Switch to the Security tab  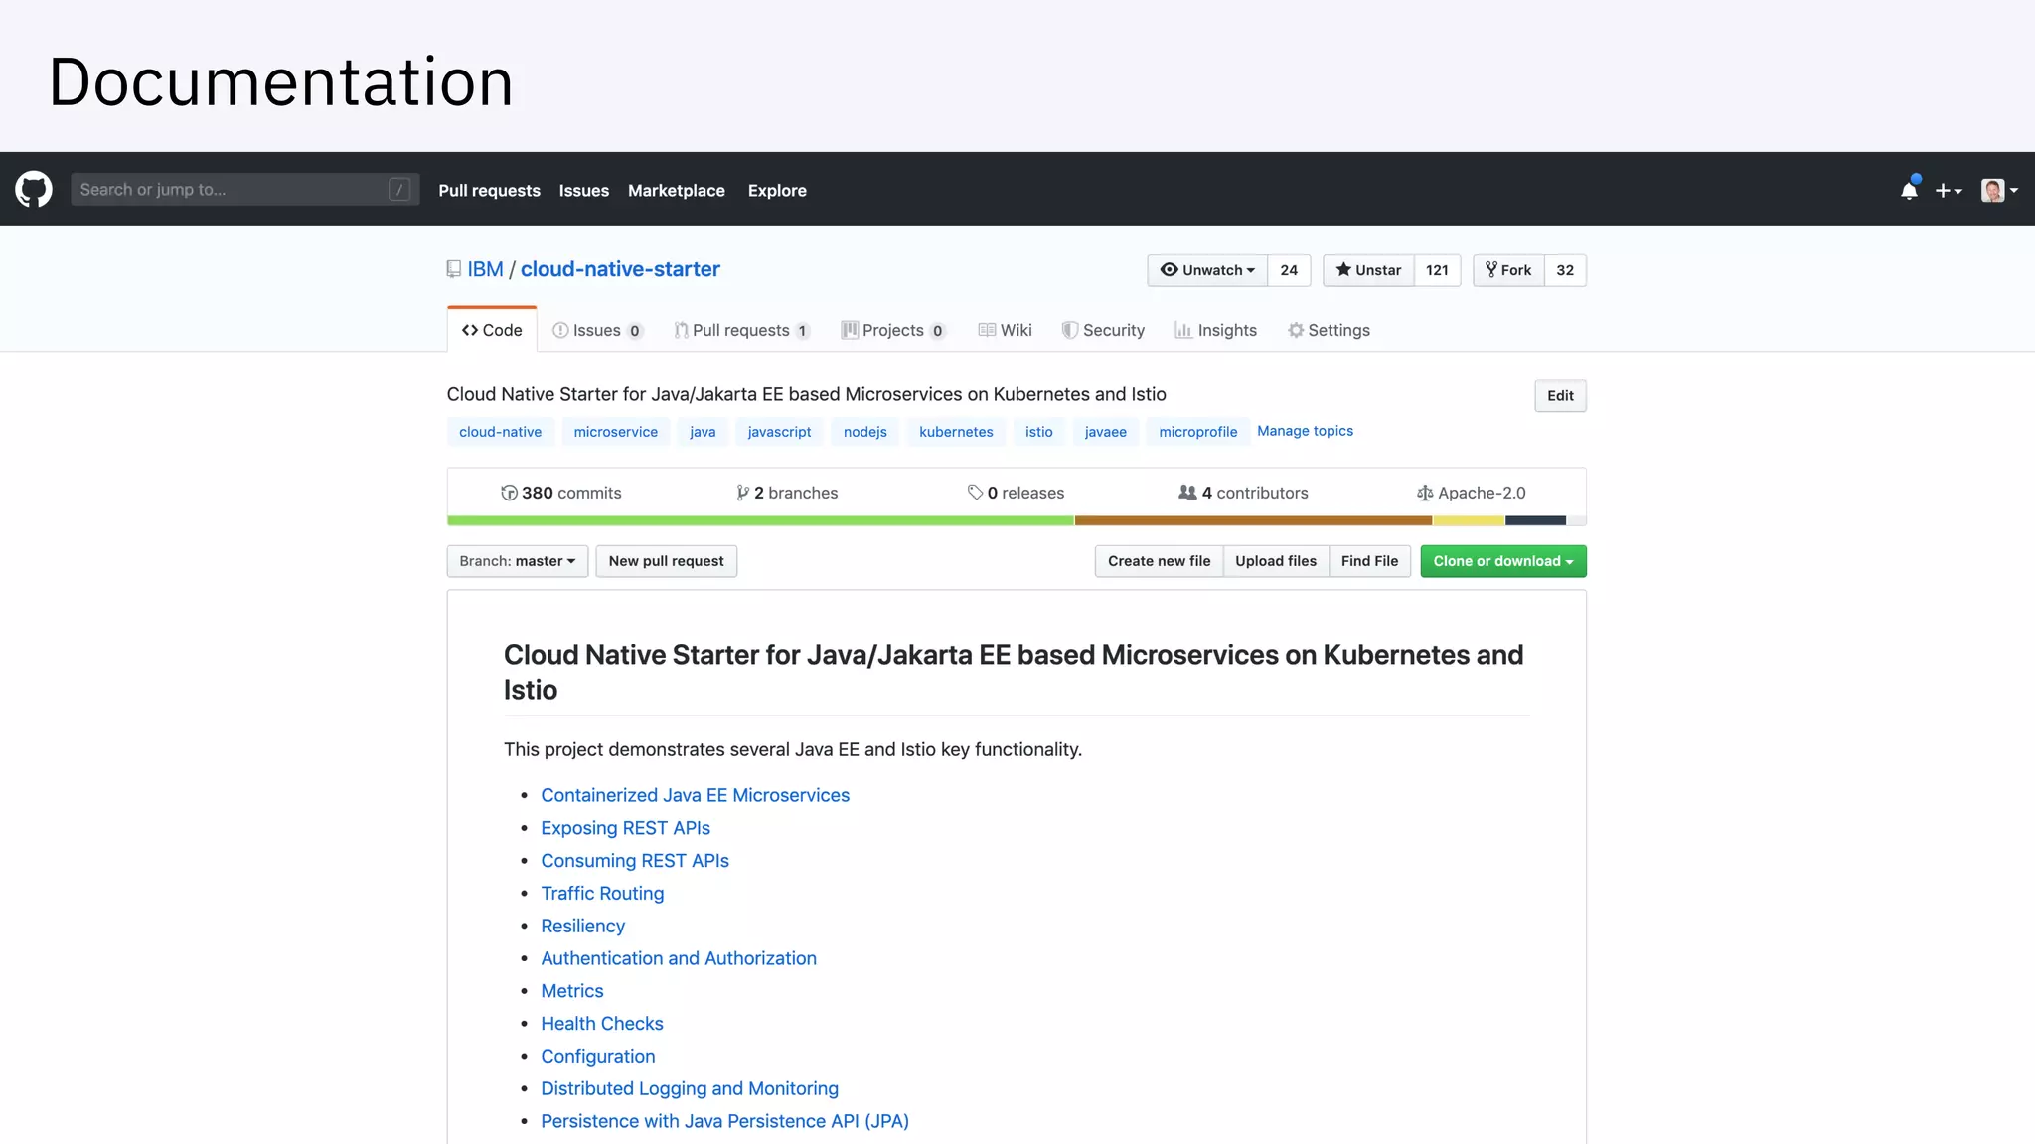coord(1103,330)
